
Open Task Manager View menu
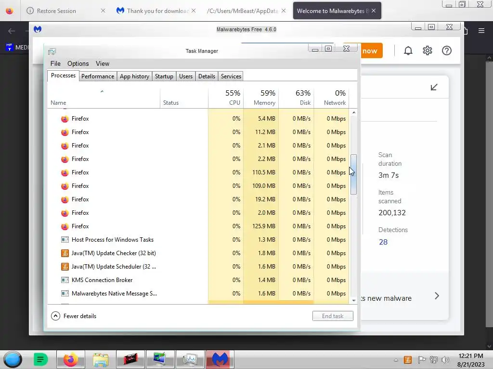tap(103, 64)
